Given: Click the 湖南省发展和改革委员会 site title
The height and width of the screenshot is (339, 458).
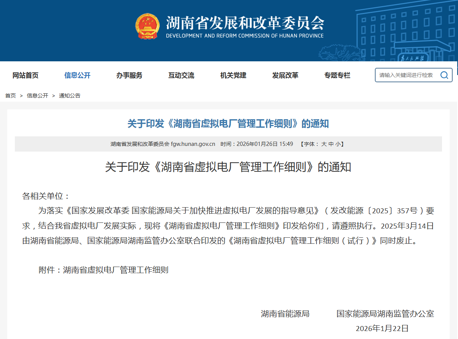Looking at the screenshot, I should 245,23.
